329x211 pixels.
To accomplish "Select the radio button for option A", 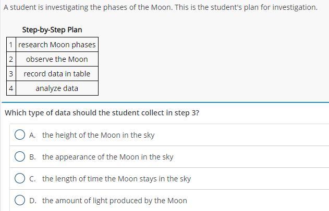I will pos(20,135).
